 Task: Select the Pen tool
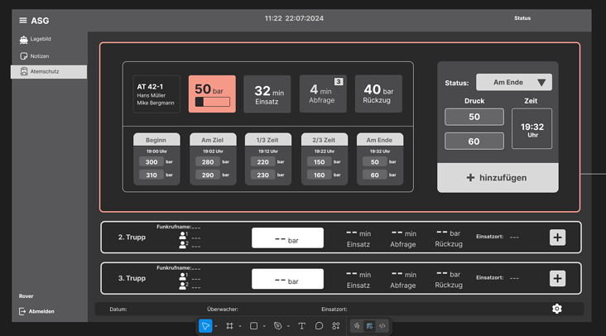tap(278, 326)
